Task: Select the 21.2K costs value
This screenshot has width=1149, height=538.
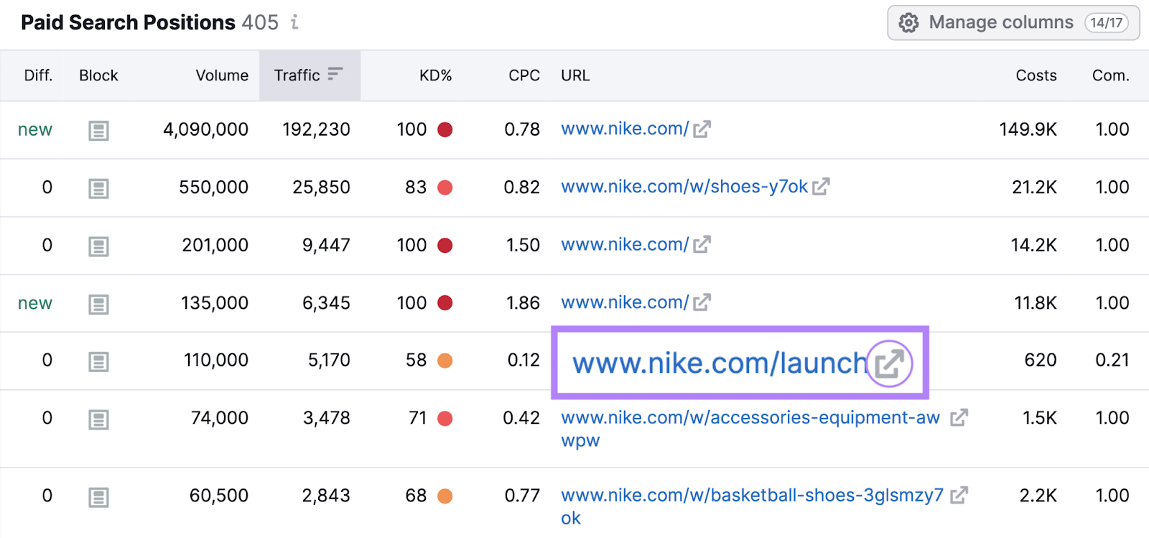Action: click(x=1034, y=187)
